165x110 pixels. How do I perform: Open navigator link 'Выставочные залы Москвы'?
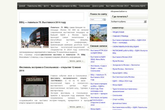pyautogui.click(x=123, y=77)
